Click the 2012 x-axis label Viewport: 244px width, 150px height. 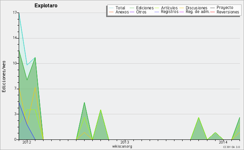coord(27,142)
